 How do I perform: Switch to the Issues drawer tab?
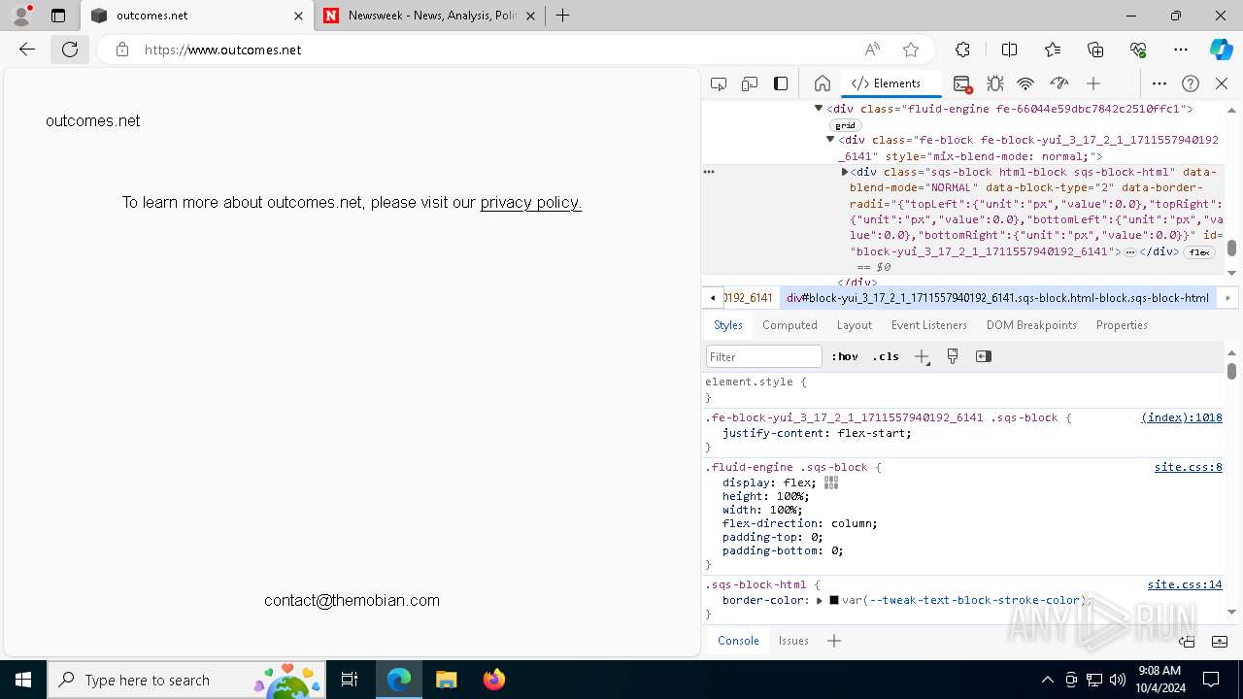(793, 641)
